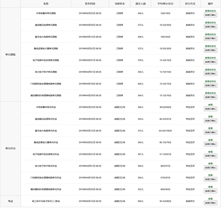
Task: Click the 名称 column header
Action: coord(46,4)
